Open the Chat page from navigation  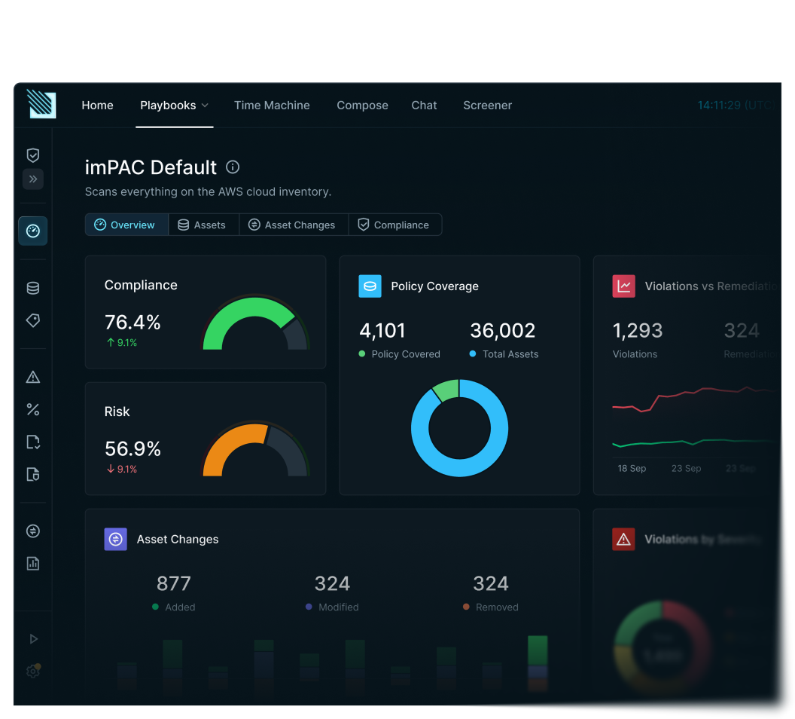424,106
